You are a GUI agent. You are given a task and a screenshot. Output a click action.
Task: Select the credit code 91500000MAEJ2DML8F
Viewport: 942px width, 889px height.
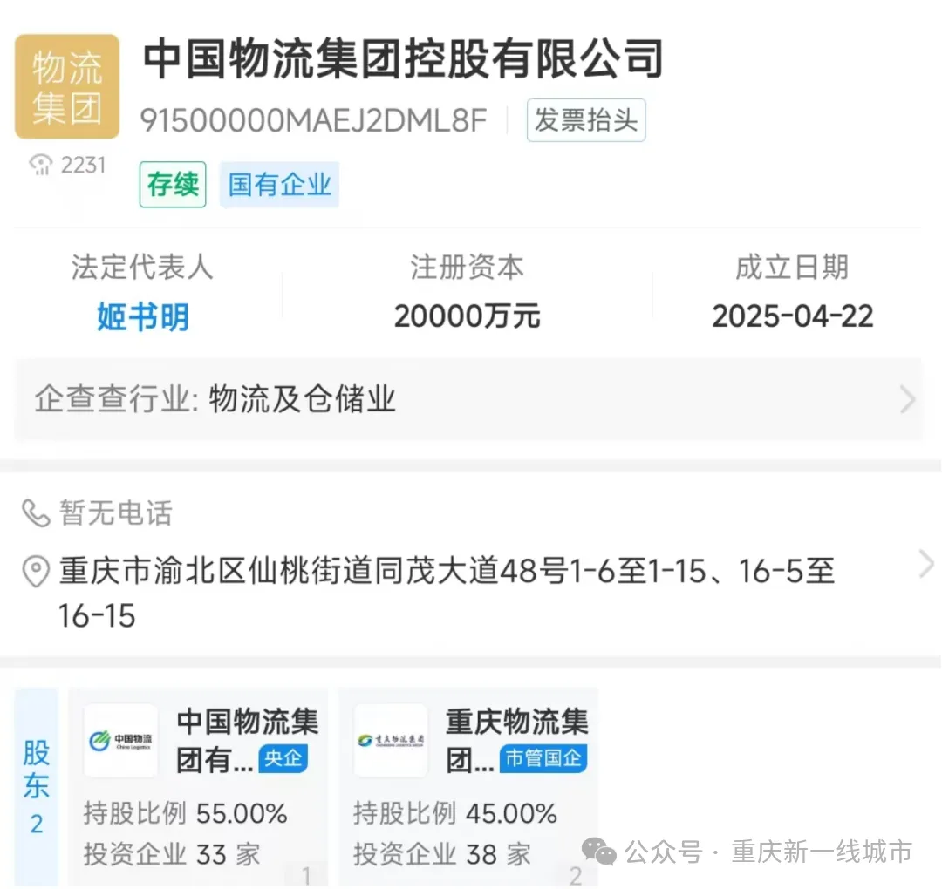click(316, 120)
